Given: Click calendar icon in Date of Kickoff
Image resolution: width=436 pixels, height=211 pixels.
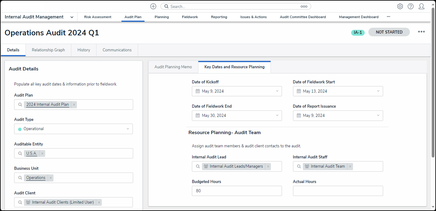Looking at the screenshot, I should [198, 91].
